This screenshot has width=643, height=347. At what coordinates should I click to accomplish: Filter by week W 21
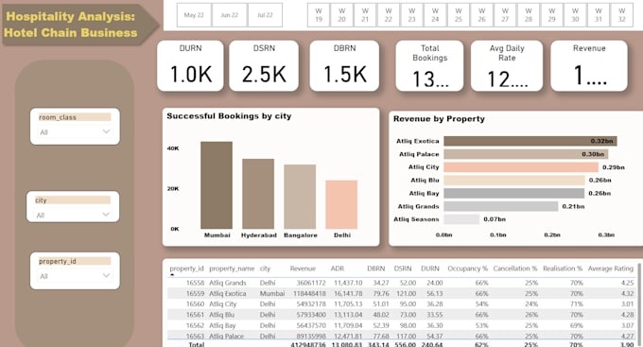[x=365, y=15]
